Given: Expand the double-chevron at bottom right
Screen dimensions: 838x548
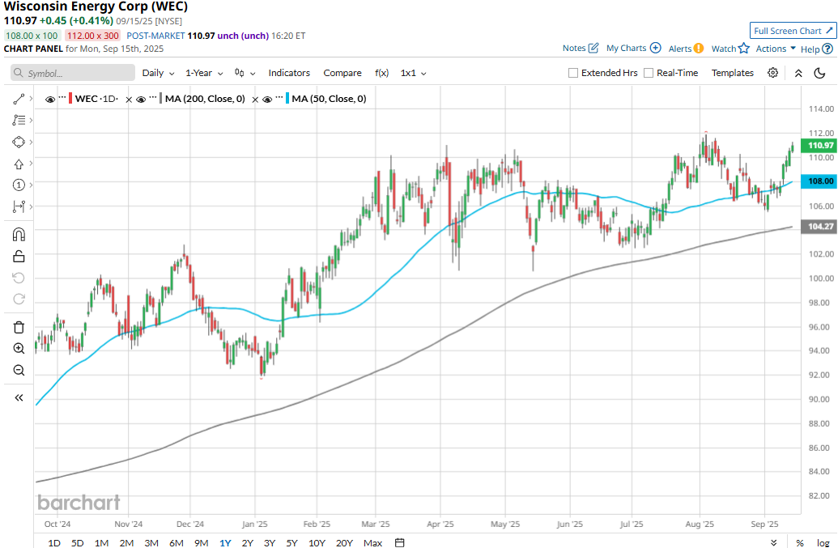Looking at the screenshot, I should point(773,542).
